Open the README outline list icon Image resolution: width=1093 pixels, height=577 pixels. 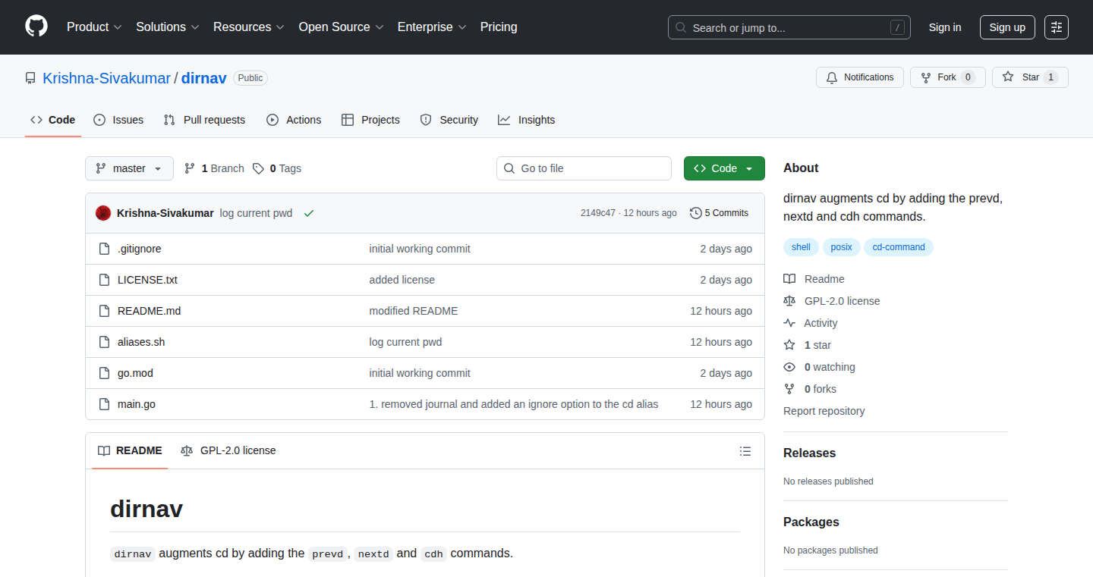[745, 451]
